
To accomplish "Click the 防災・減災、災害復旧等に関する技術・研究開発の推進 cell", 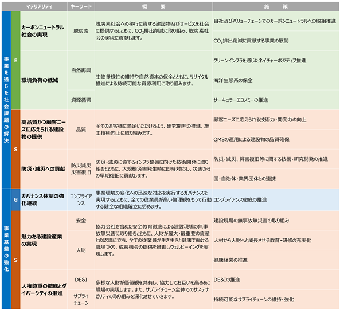I will pyautogui.click(x=276, y=159).
